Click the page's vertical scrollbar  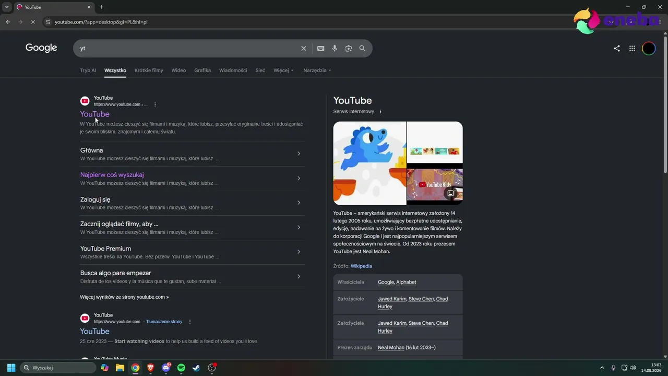[x=665, y=104]
